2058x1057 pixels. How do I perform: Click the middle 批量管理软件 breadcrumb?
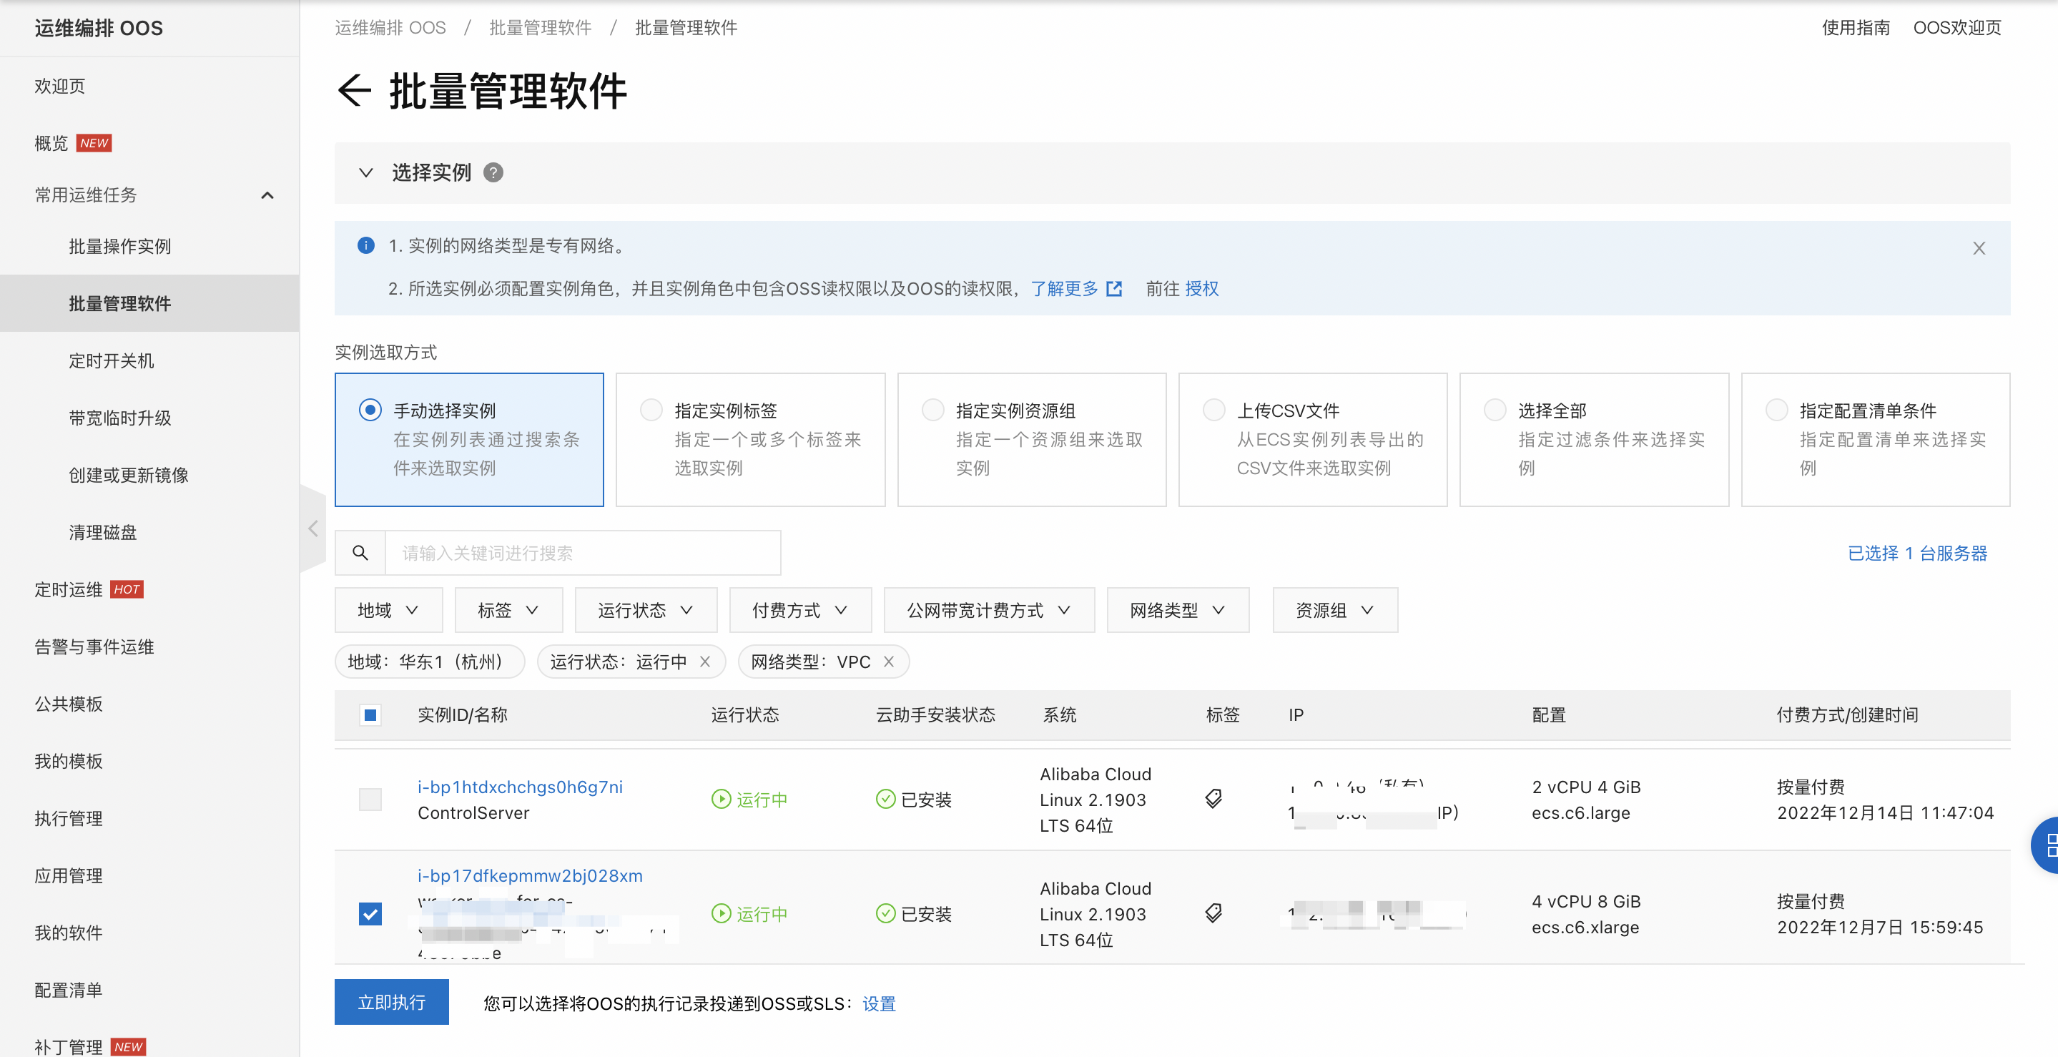tap(540, 28)
